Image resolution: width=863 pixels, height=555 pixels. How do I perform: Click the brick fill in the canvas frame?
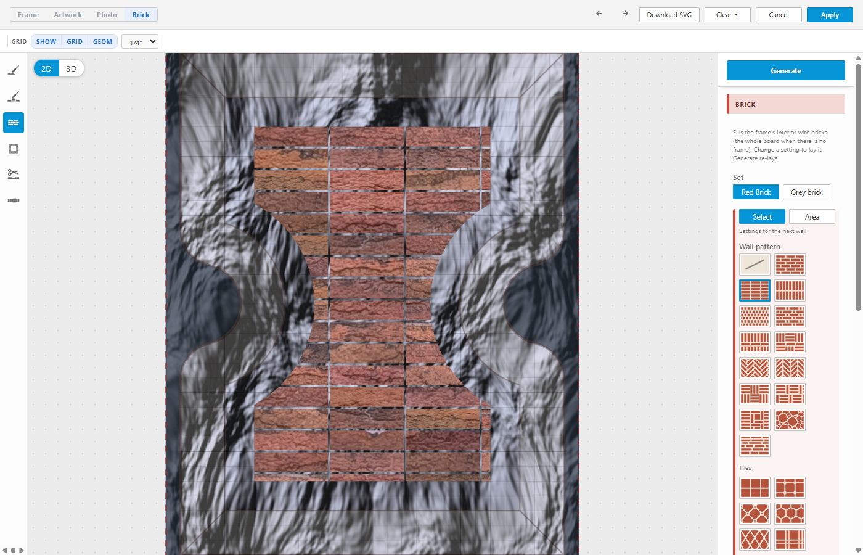(x=372, y=303)
